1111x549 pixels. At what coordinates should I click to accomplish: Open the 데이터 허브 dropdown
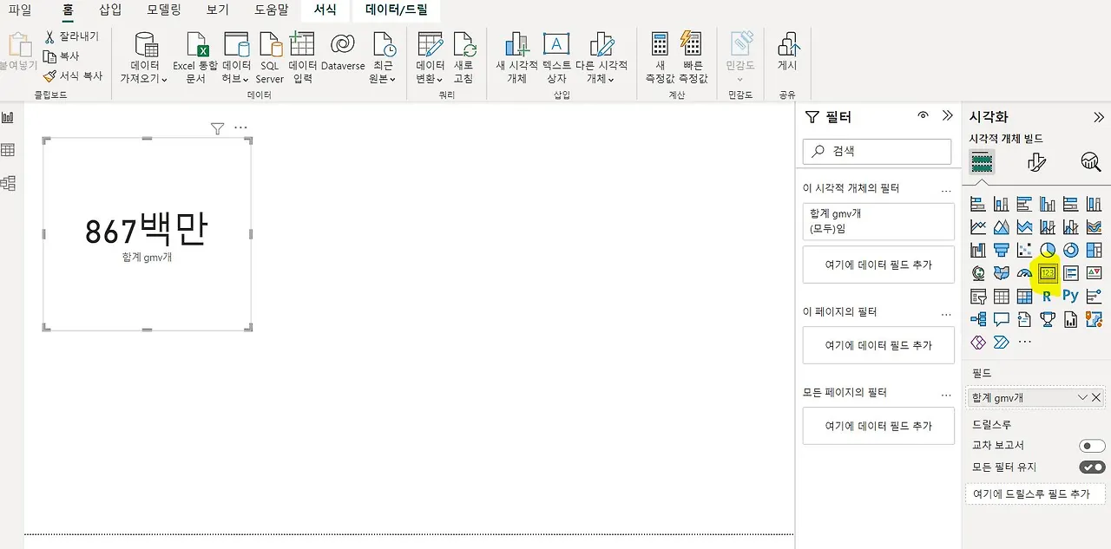click(x=236, y=58)
